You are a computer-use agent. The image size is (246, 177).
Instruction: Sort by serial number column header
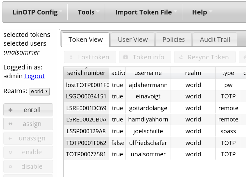point(86,73)
